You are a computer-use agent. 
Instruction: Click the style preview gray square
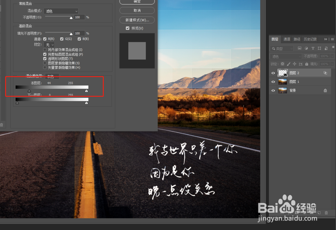coord(137,51)
